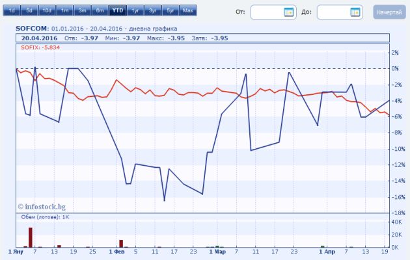
Task: Select the 1d time range tab
Action: [x=12, y=10]
